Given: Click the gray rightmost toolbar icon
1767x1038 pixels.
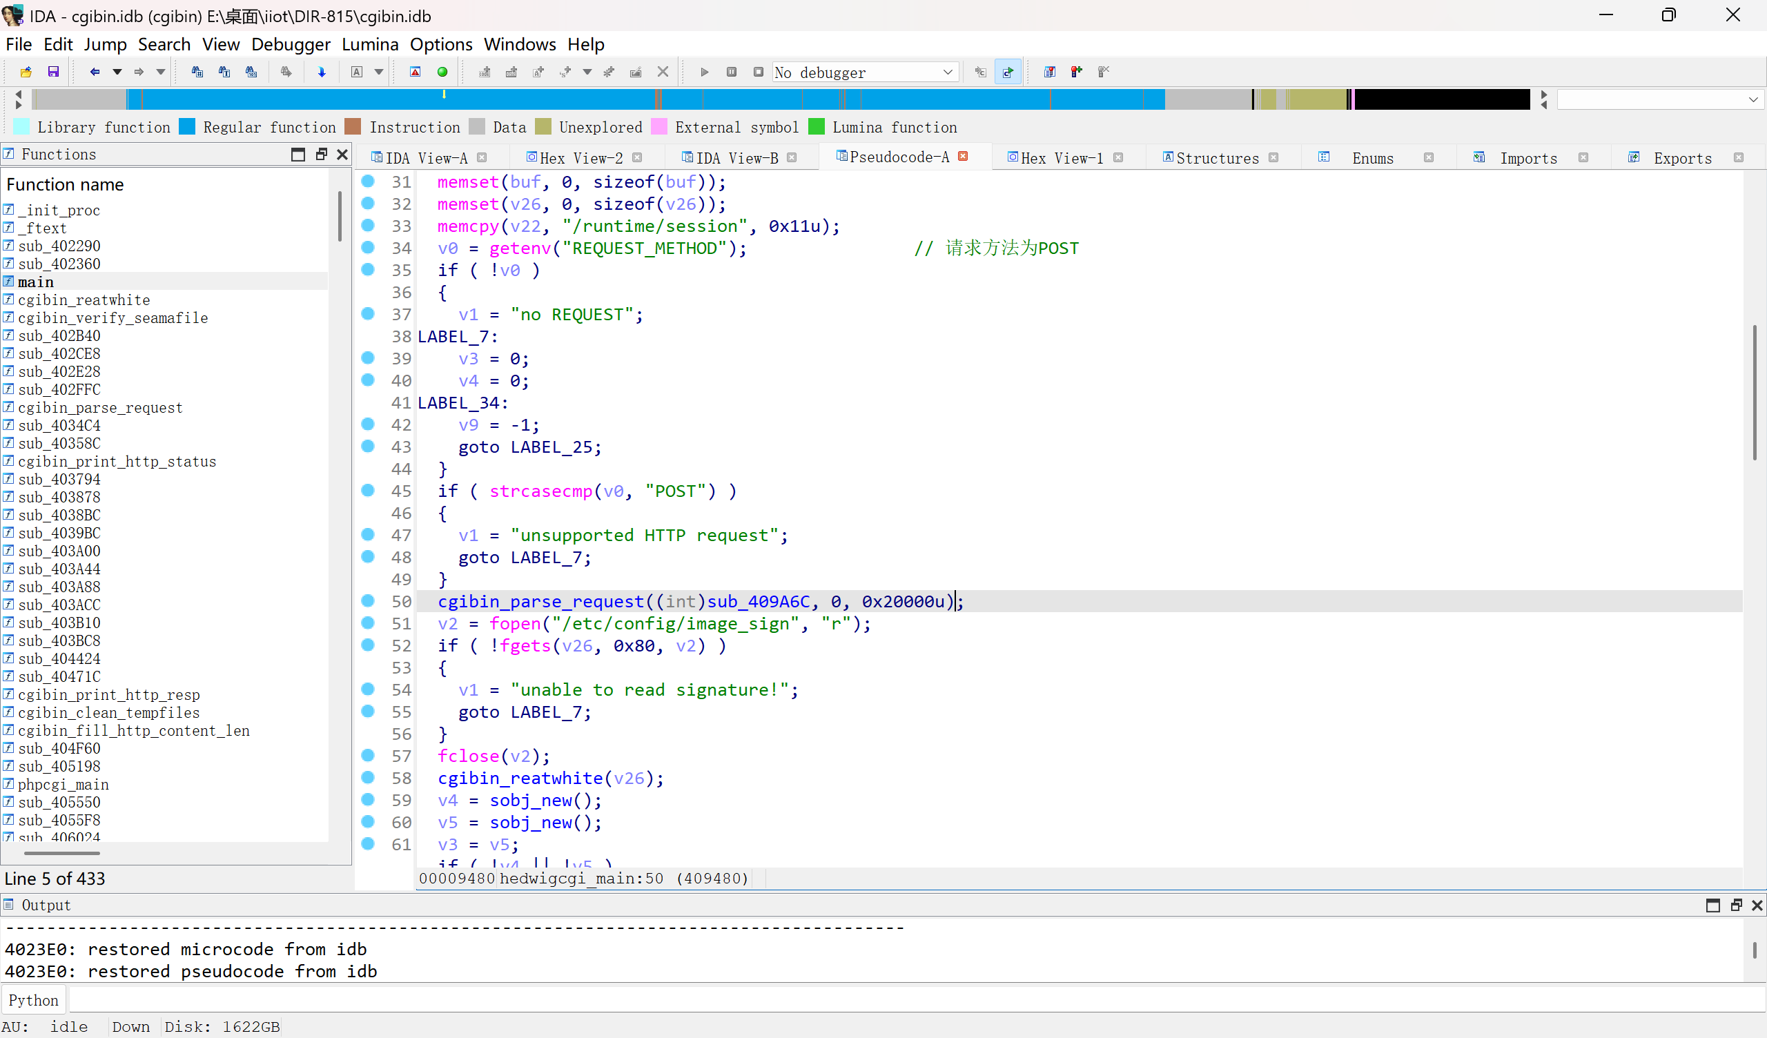Looking at the screenshot, I should pyautogui.click(x=1104, y=72).
